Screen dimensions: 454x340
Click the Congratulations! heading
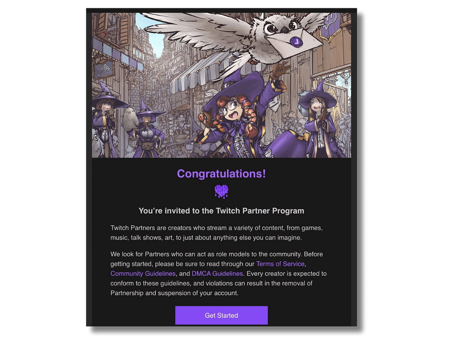(x=221, y=174)
